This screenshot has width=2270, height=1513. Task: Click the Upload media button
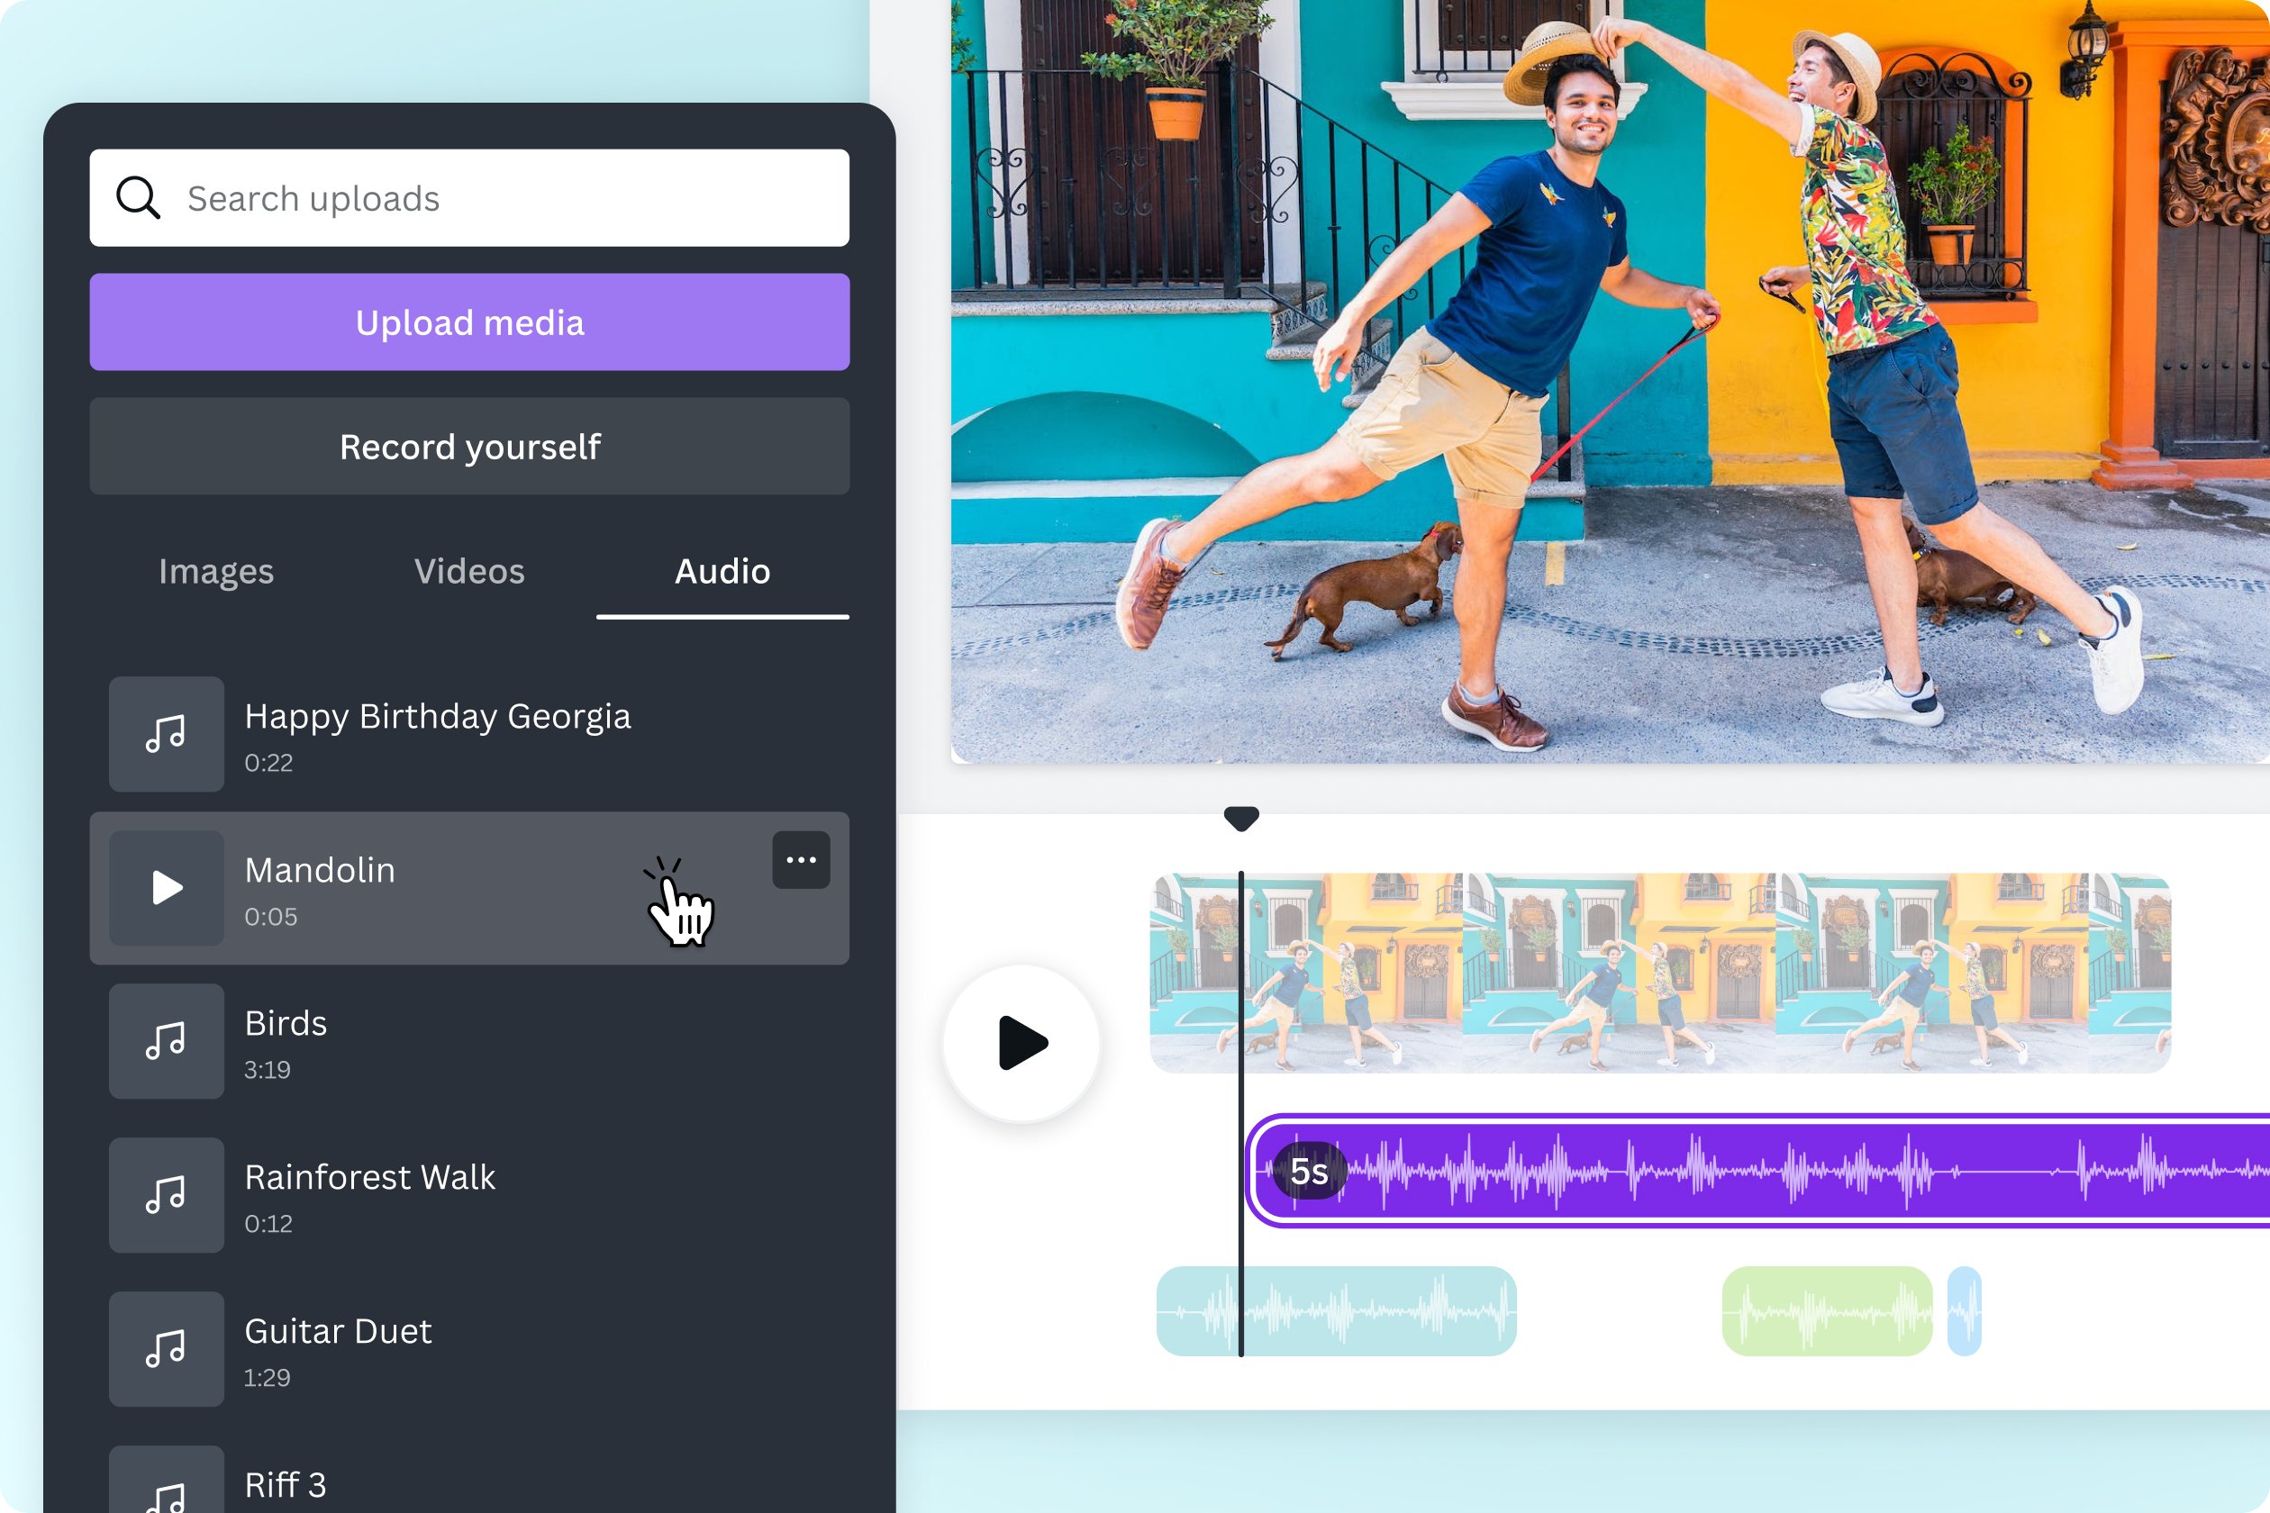469,322
